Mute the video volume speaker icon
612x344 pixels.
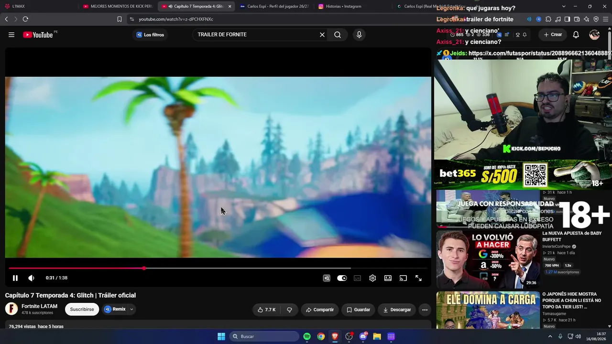tap(31, 278)
